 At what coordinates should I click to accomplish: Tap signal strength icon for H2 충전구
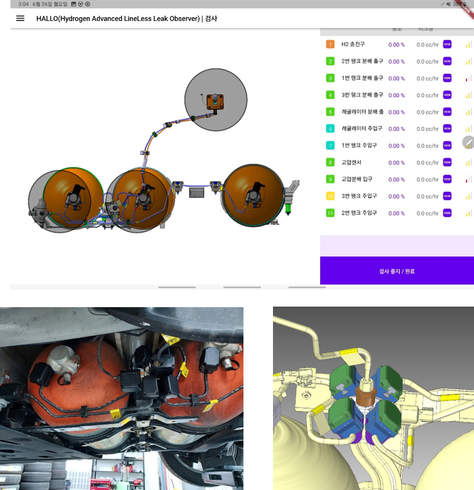point(468,45)
